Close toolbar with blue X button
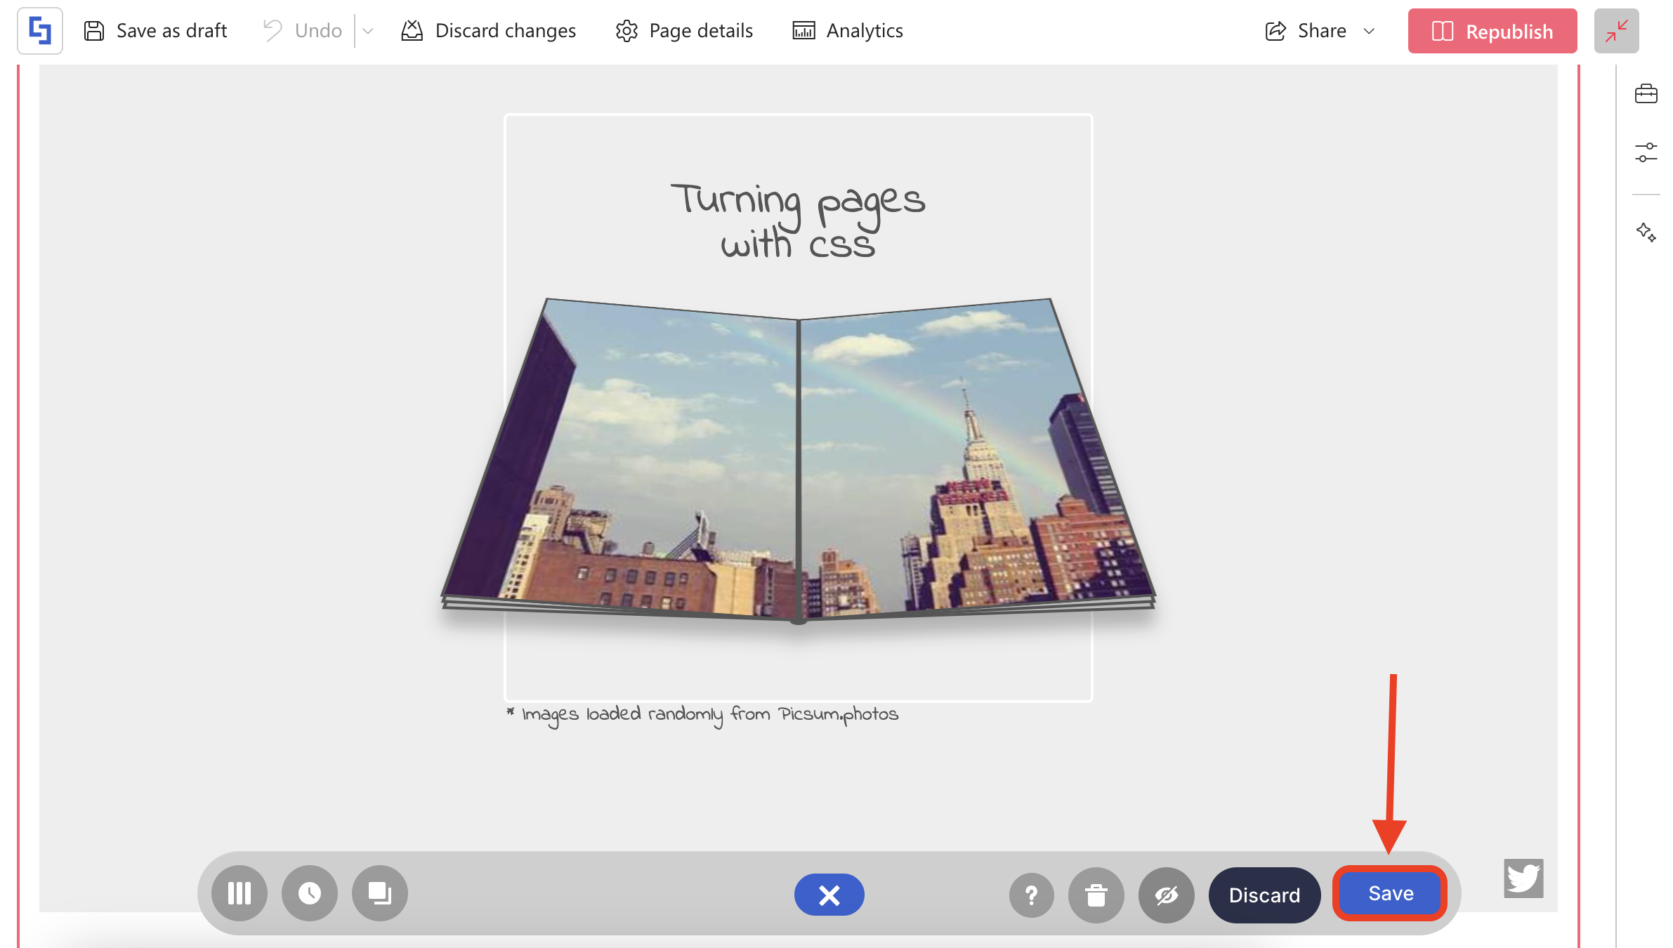The height and width of the screenshot is (948, 1673). [829, 895]
